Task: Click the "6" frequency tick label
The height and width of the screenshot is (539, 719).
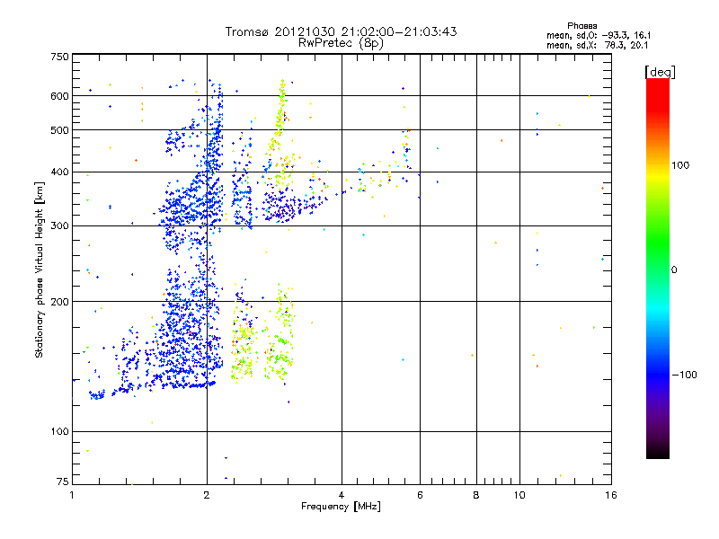Action: click(420, 495)
